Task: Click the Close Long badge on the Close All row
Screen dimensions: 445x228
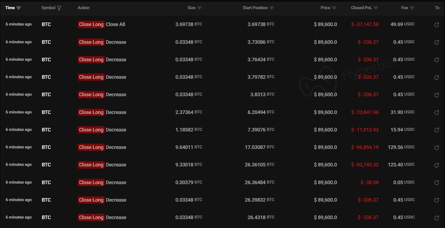Action: (x=91, y=24)
